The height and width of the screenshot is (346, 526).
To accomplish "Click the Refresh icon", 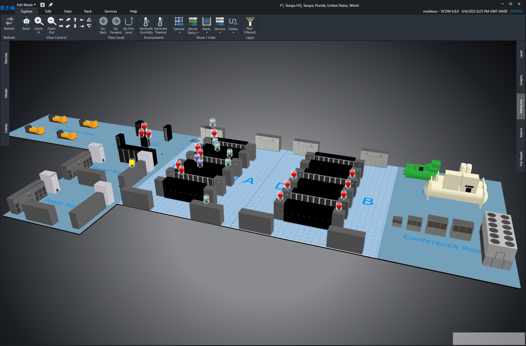I will pos(9,23).
